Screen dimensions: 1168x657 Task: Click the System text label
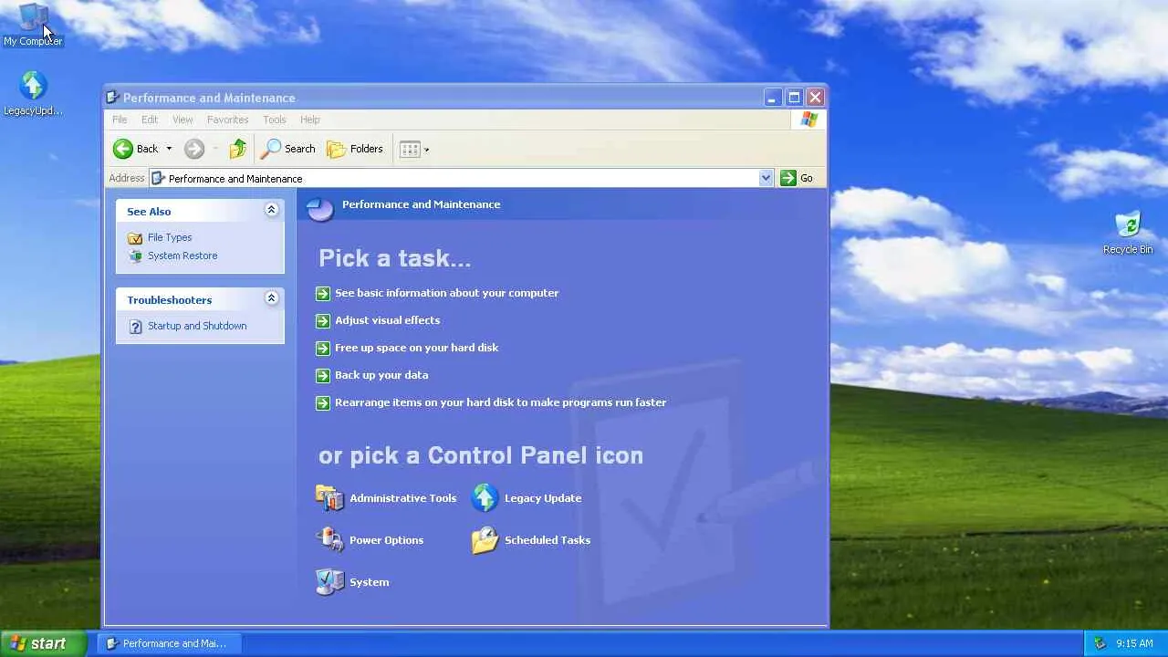point(370,582)
